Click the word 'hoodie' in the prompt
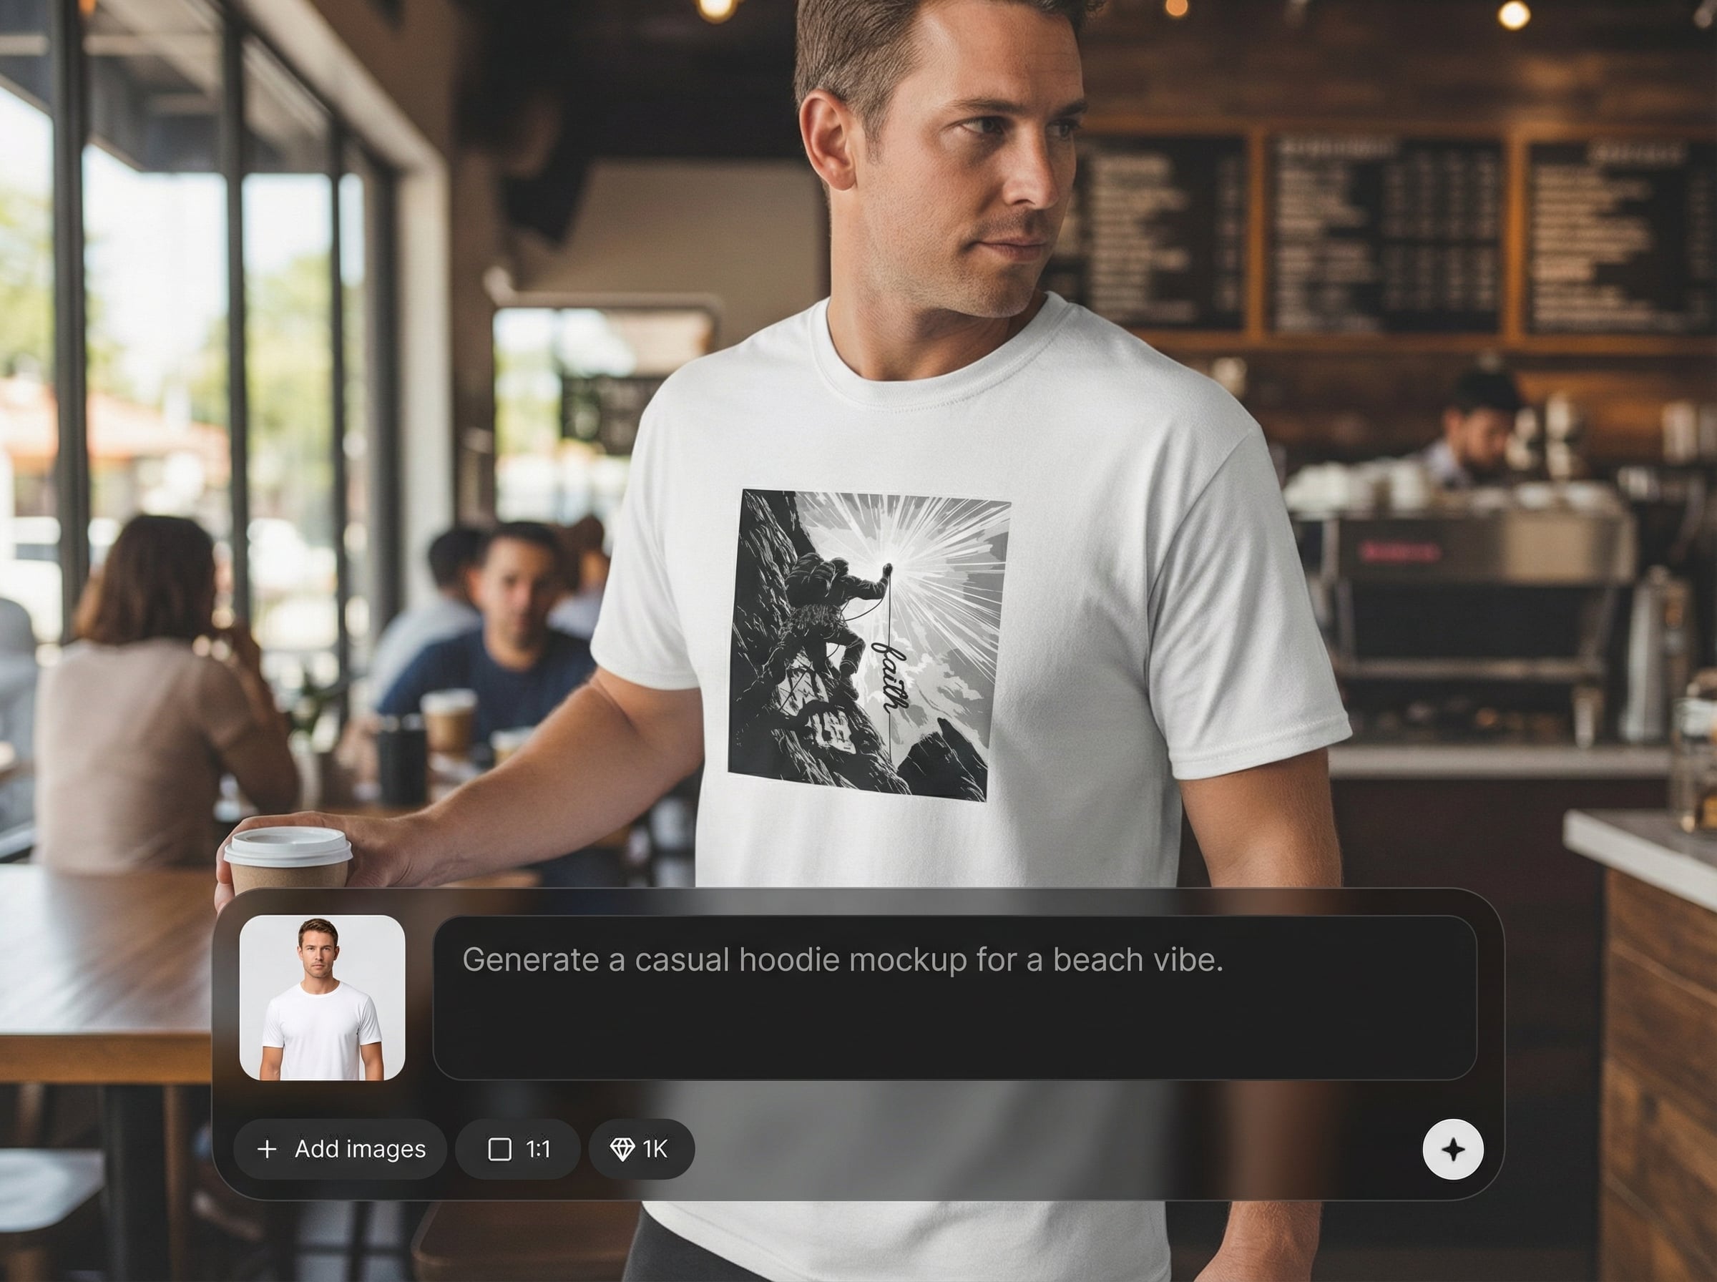1717x1282 pixels. click(x=790, y=961)
